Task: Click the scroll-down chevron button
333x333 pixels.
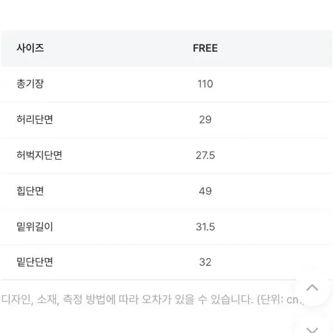Action: click(312, 330)
